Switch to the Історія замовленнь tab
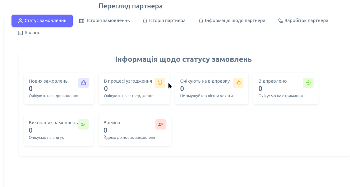Image resolution: width=350 pixels, height=187 pixels. pos(108,21)
